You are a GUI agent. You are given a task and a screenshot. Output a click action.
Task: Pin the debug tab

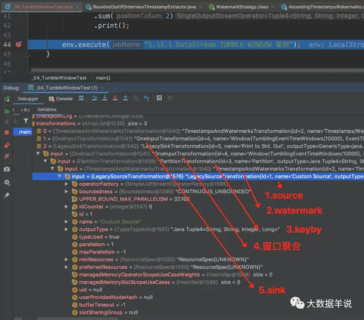click(7, 195)
